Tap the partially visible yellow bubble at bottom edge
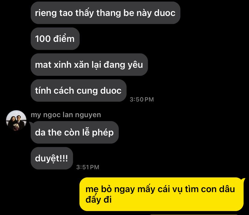This screenshot has height=215, width=249. pos(194,214)
